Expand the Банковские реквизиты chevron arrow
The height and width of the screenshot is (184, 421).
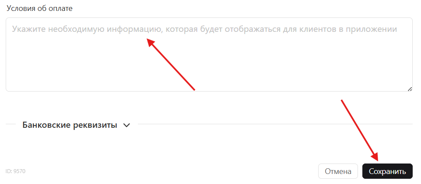(x=126, y=125)
